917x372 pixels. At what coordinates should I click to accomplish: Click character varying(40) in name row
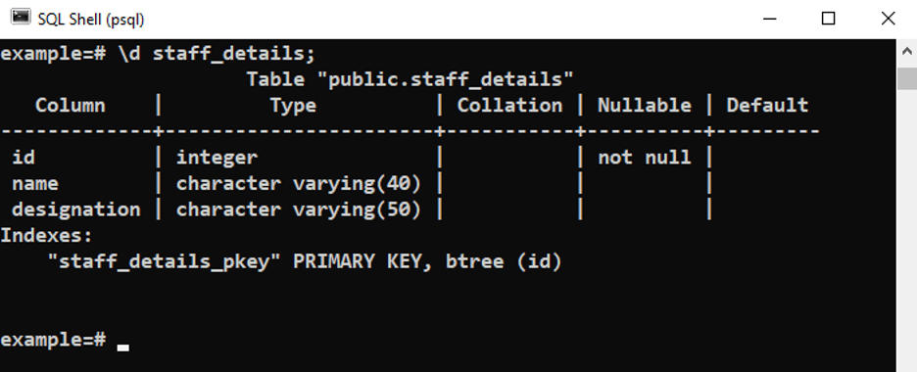[299, 184]
